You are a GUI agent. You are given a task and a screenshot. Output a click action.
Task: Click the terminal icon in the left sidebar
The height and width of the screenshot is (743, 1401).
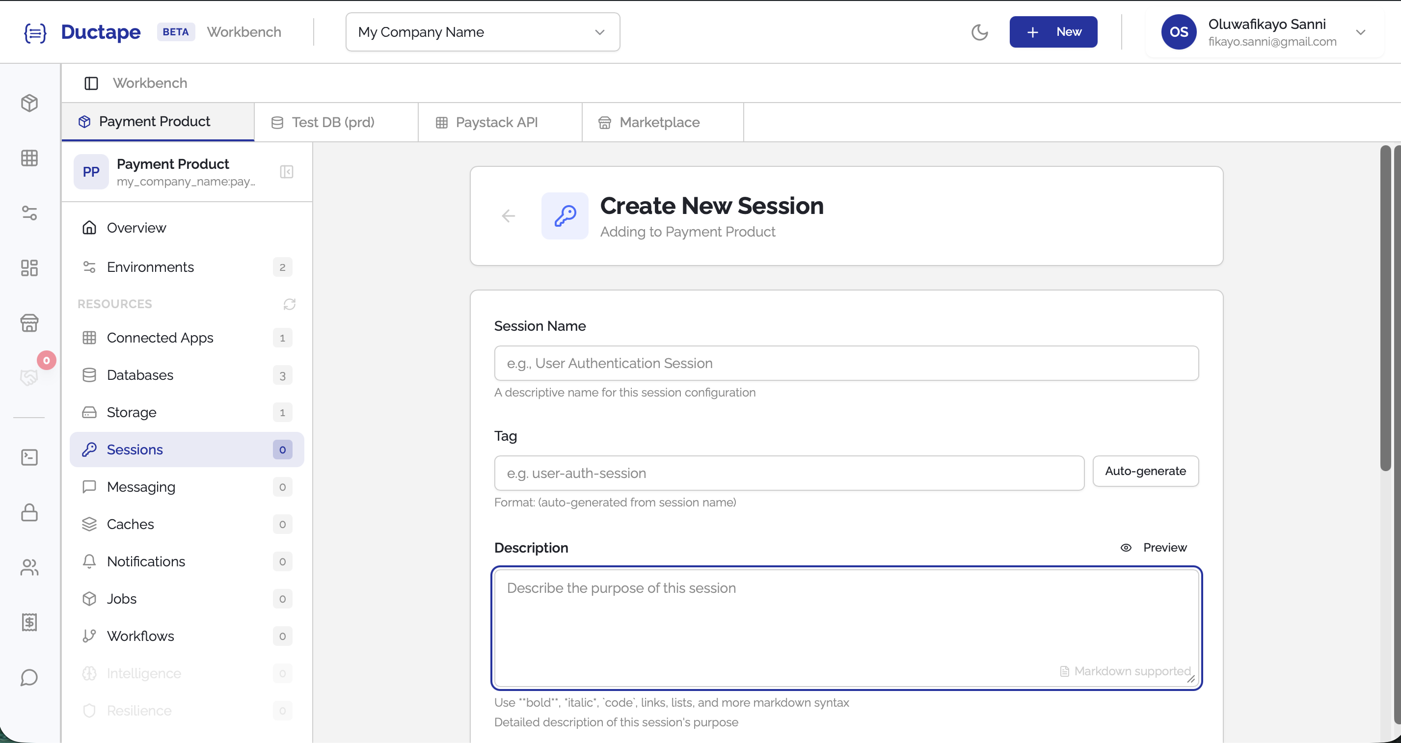(29, 457)
